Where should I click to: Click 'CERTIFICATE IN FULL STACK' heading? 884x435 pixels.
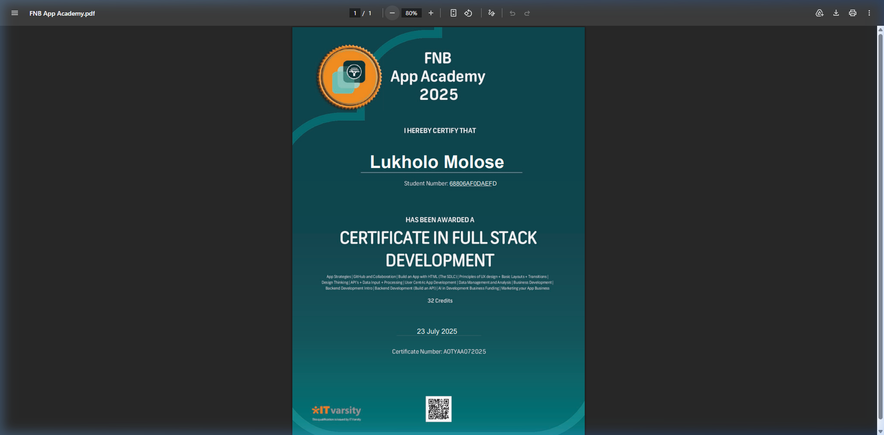click(438, 238)
